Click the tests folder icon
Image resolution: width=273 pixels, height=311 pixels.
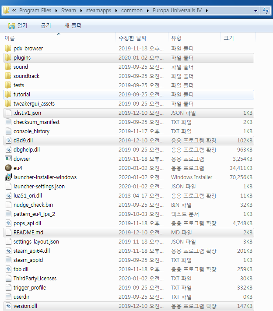[8, 85]
